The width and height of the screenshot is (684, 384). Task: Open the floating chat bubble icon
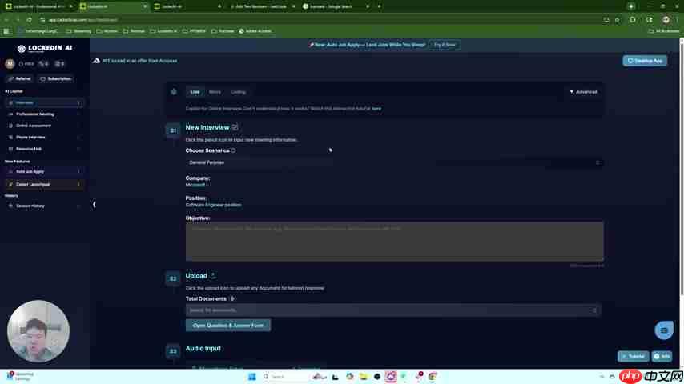click(x=663, y=330)
